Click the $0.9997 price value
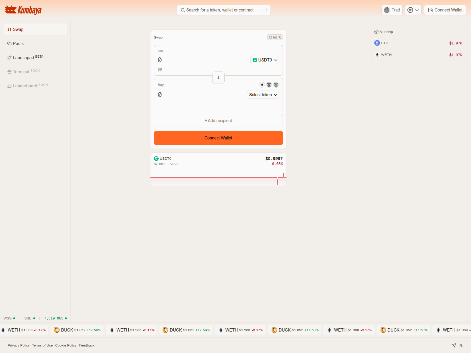 (x=274, y=159)
